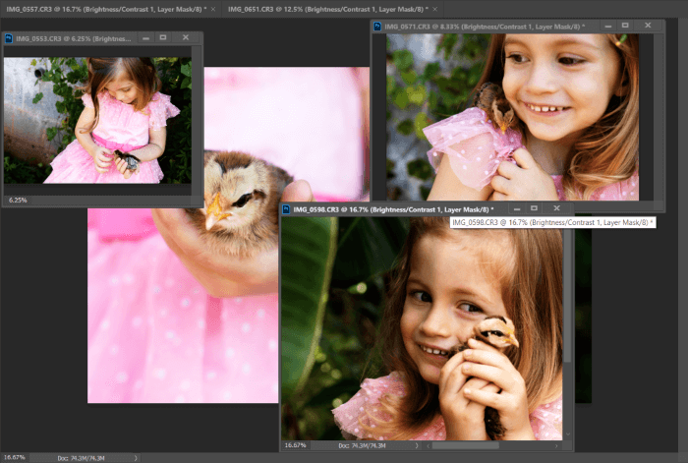Click the Photoshop icon in IMG_0598.CR3 window

[x=287, y=208]
